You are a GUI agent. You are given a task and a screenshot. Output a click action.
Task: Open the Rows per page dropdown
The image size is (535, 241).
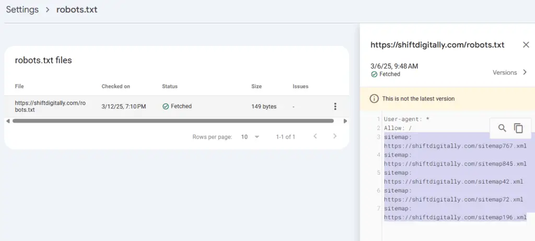point(250,137)
